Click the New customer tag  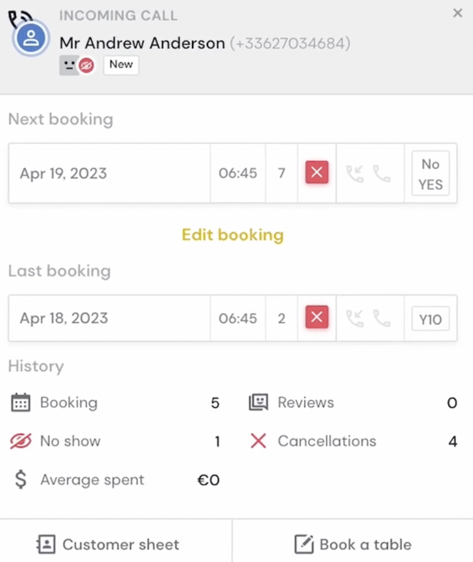pyautogui.click(x=121, y=64)
